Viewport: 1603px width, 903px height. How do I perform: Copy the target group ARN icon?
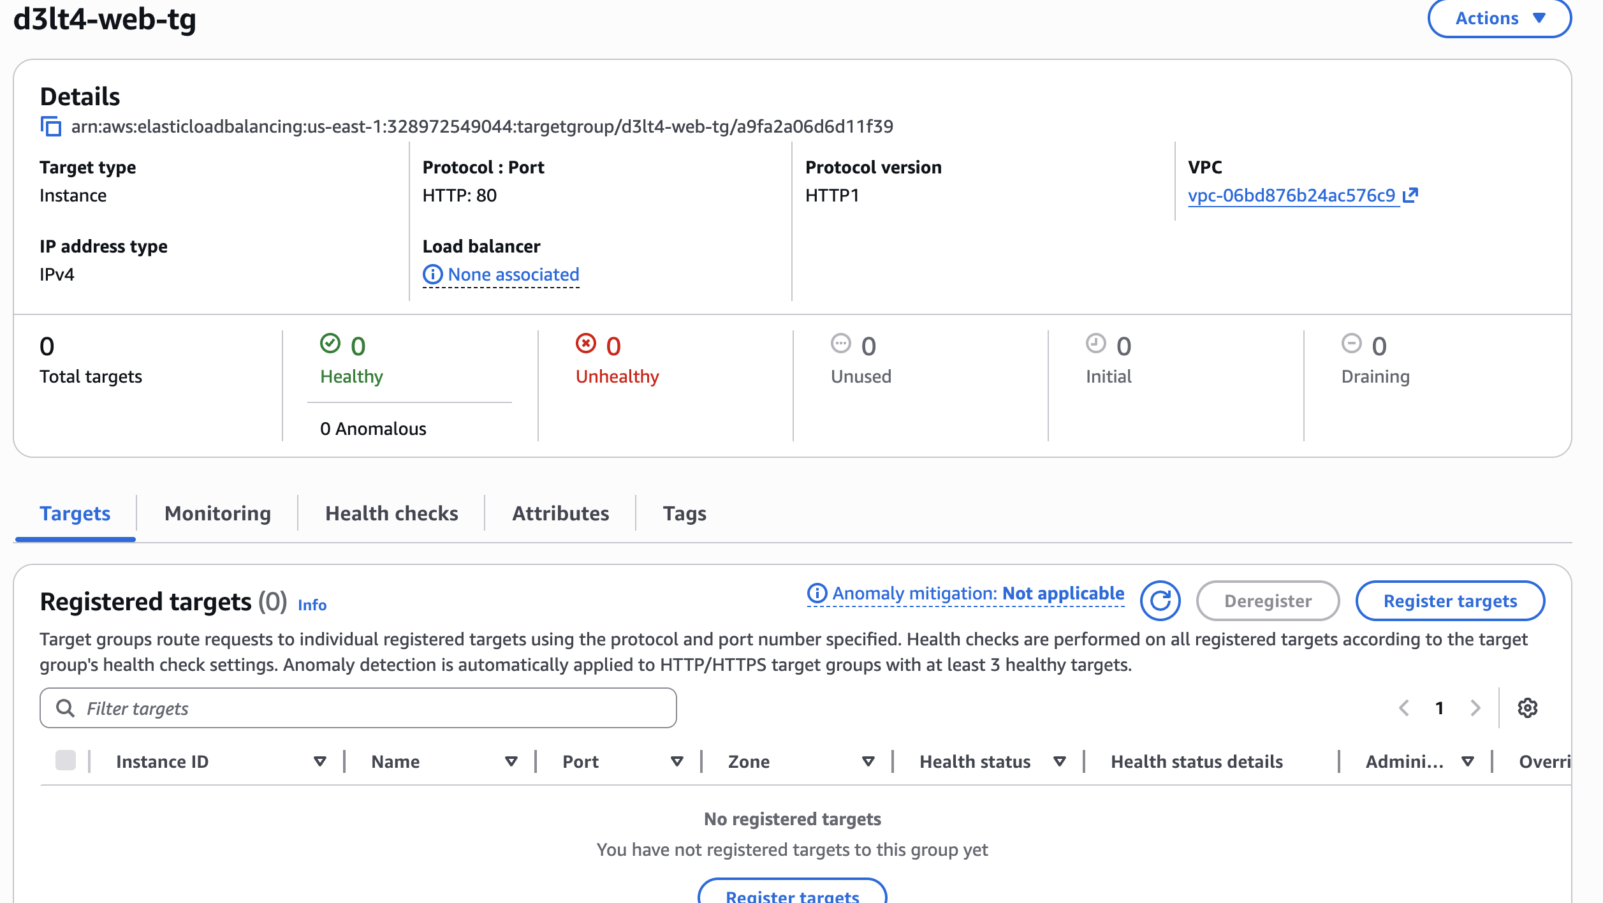pyautogui.click(x=51, y=126)
